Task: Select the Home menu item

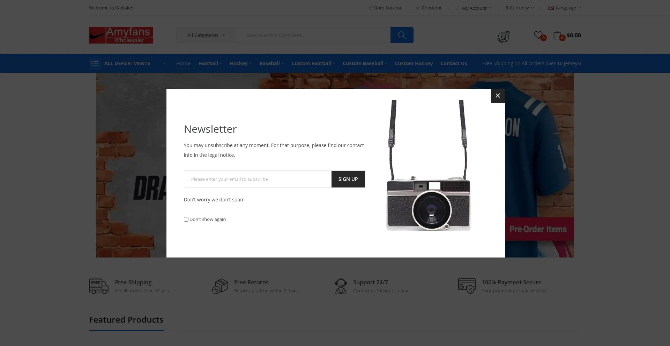Action: pyautogui.click(x=183, y=63)
